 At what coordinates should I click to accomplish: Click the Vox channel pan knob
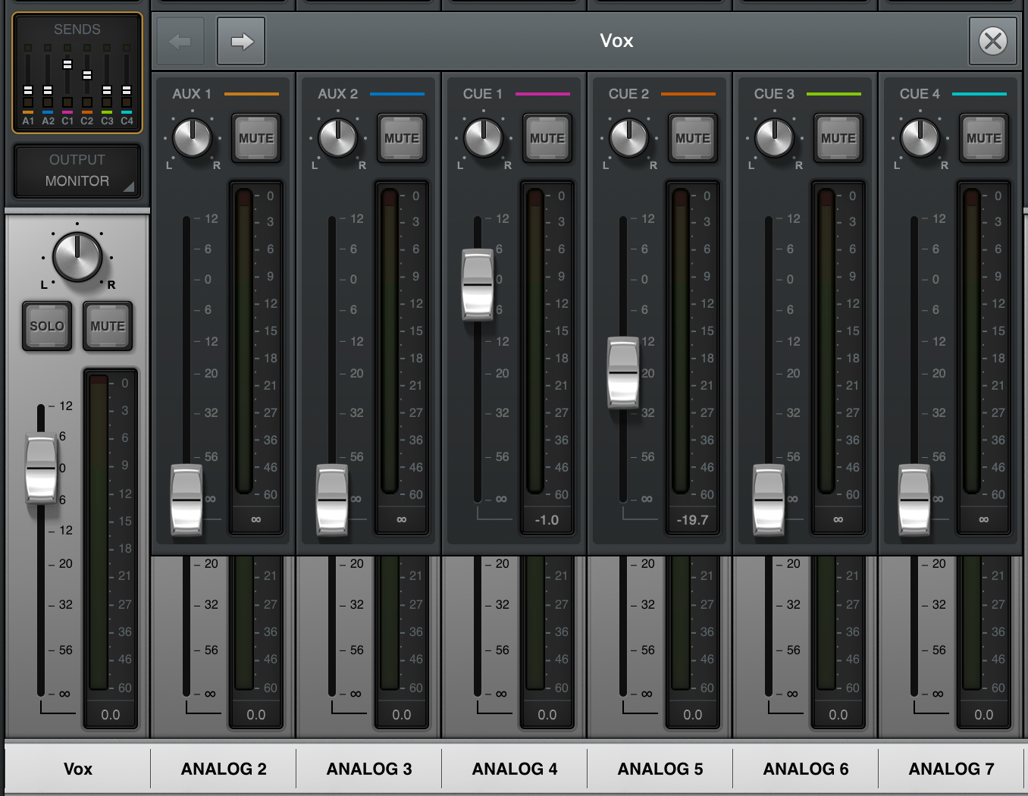click(77, 257)
